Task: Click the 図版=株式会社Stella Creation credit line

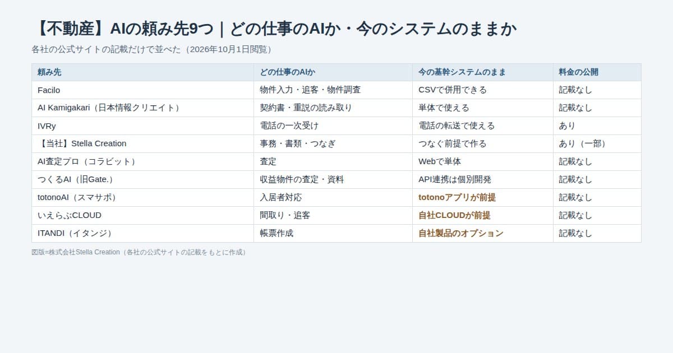Action: click(x=141, y=252)
